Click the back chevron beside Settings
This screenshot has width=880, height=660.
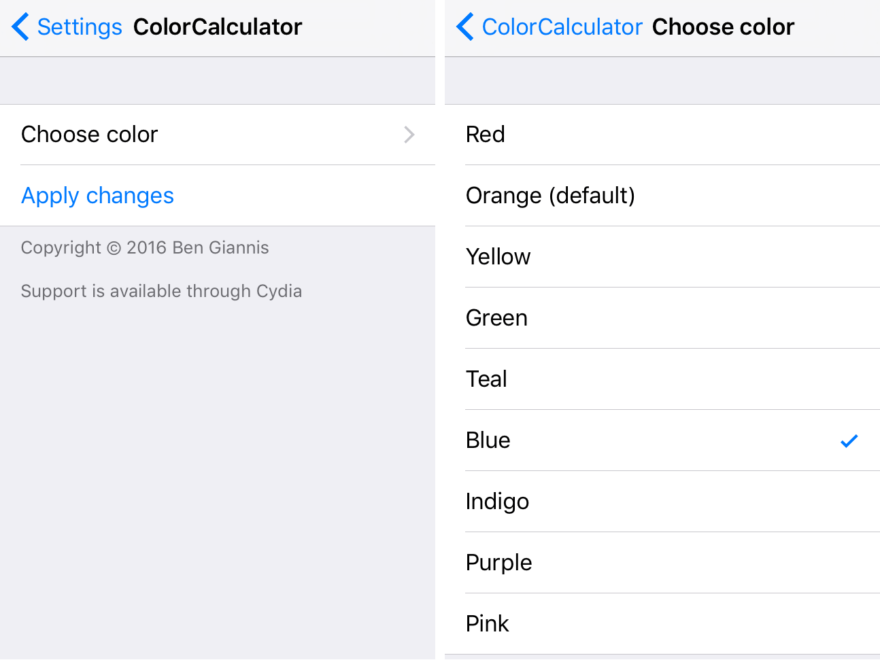[x=18, y=27]
